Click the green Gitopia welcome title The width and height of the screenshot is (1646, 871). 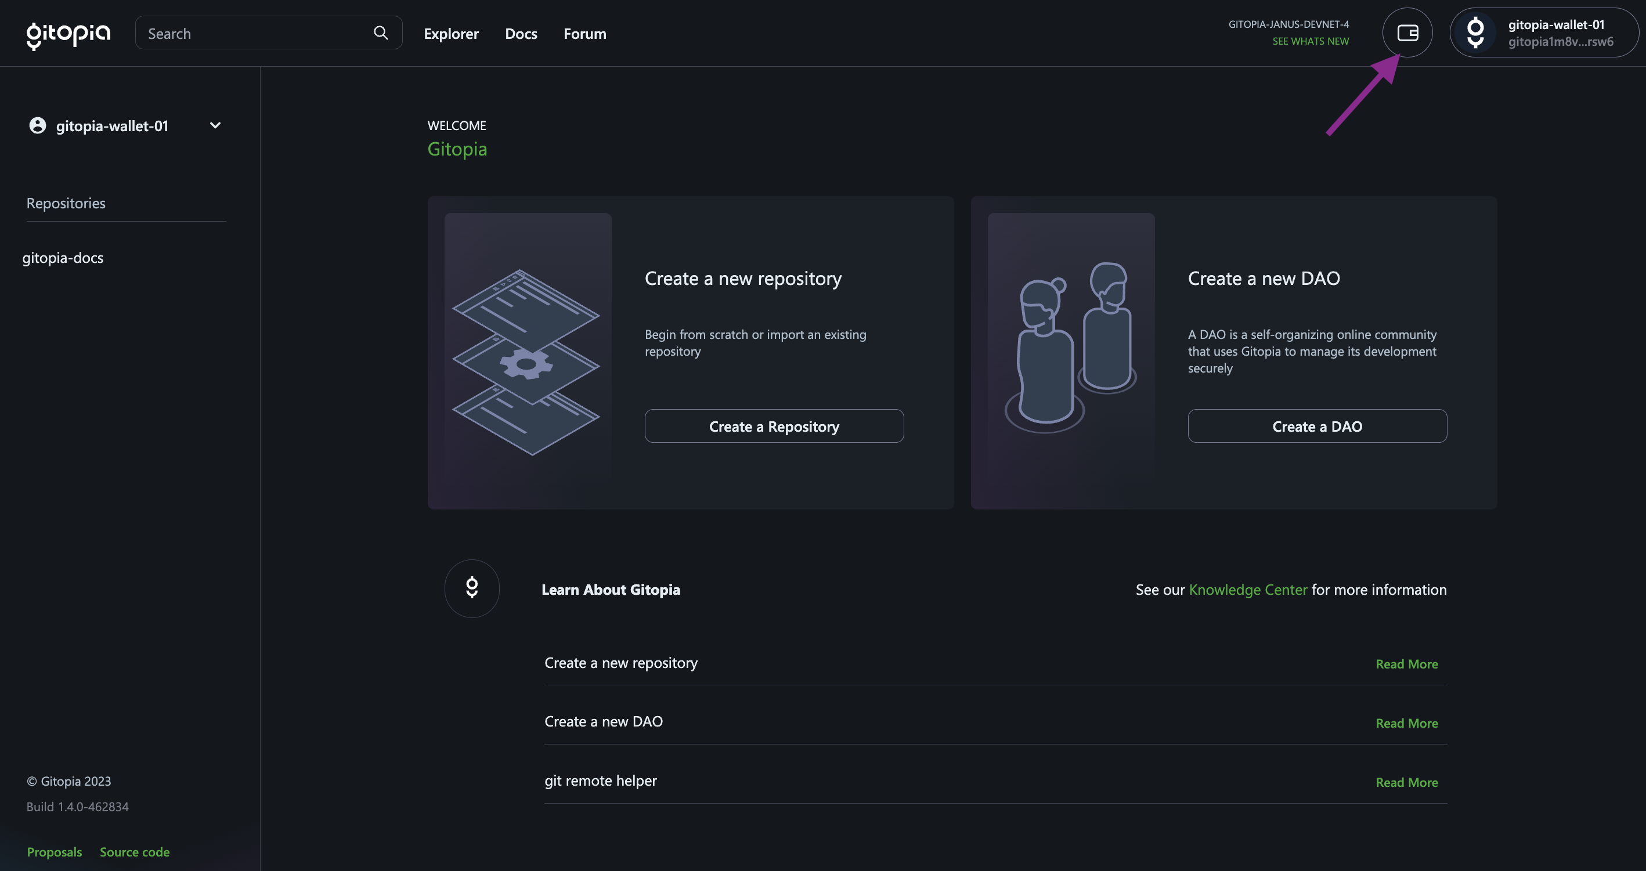457,150
